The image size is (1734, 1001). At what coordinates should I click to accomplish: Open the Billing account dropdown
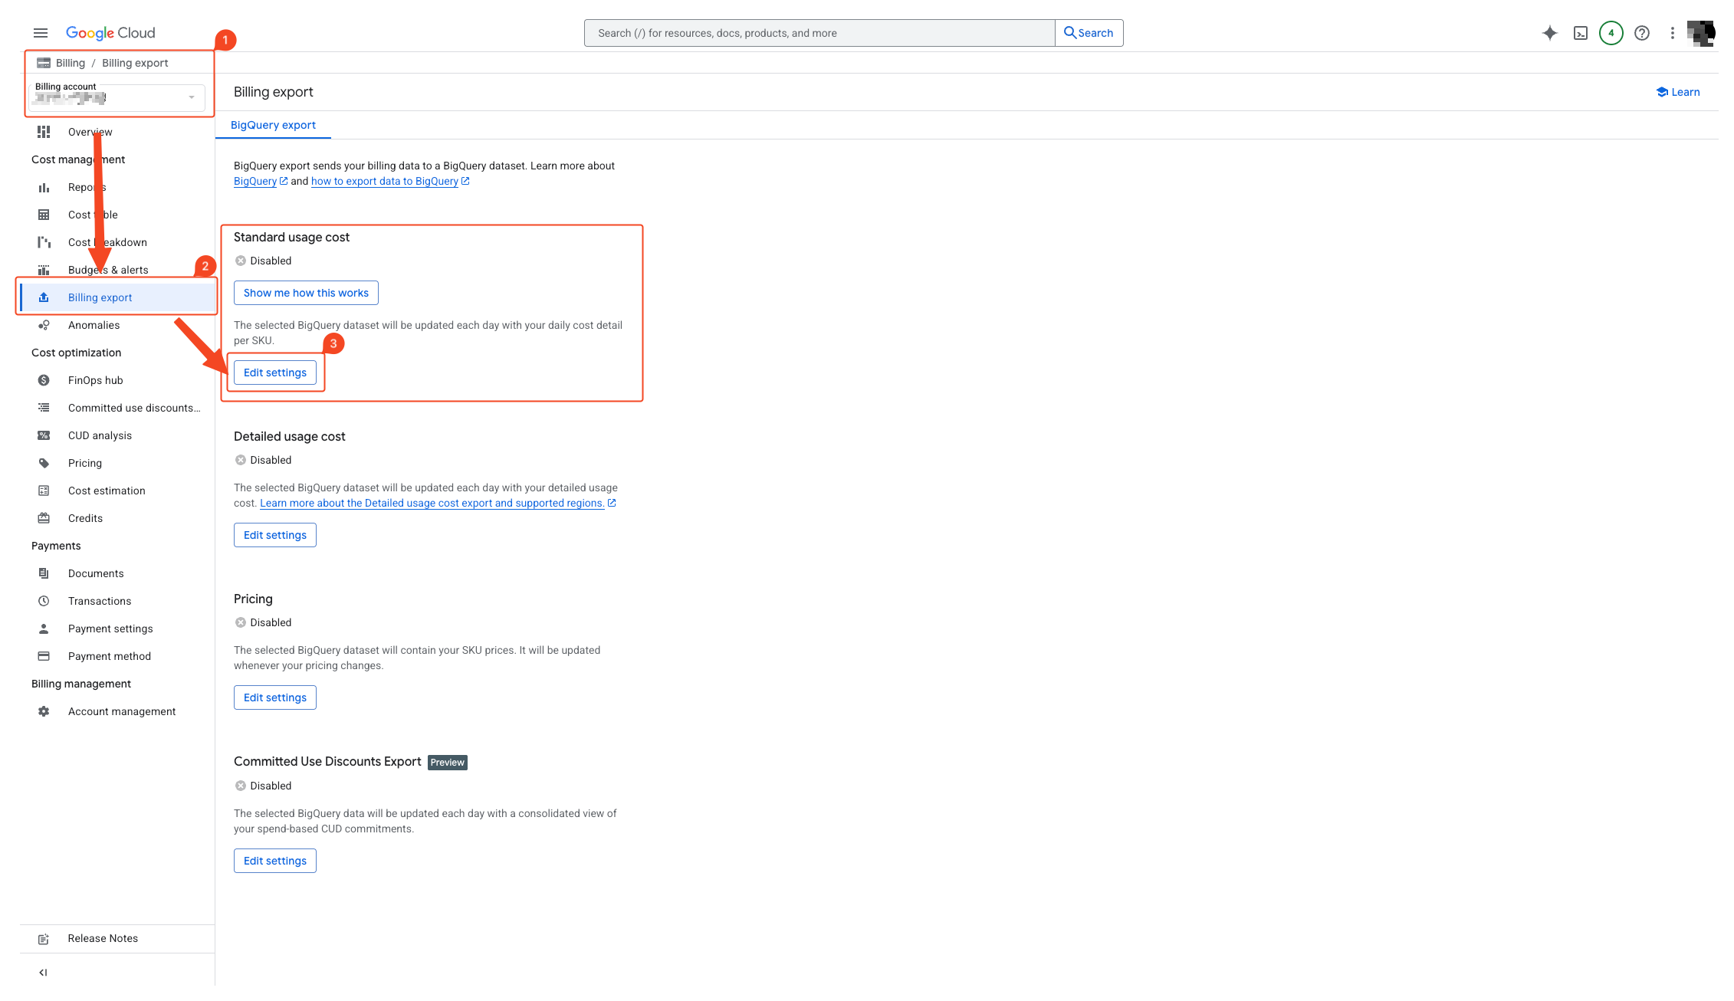click(117, 97)
